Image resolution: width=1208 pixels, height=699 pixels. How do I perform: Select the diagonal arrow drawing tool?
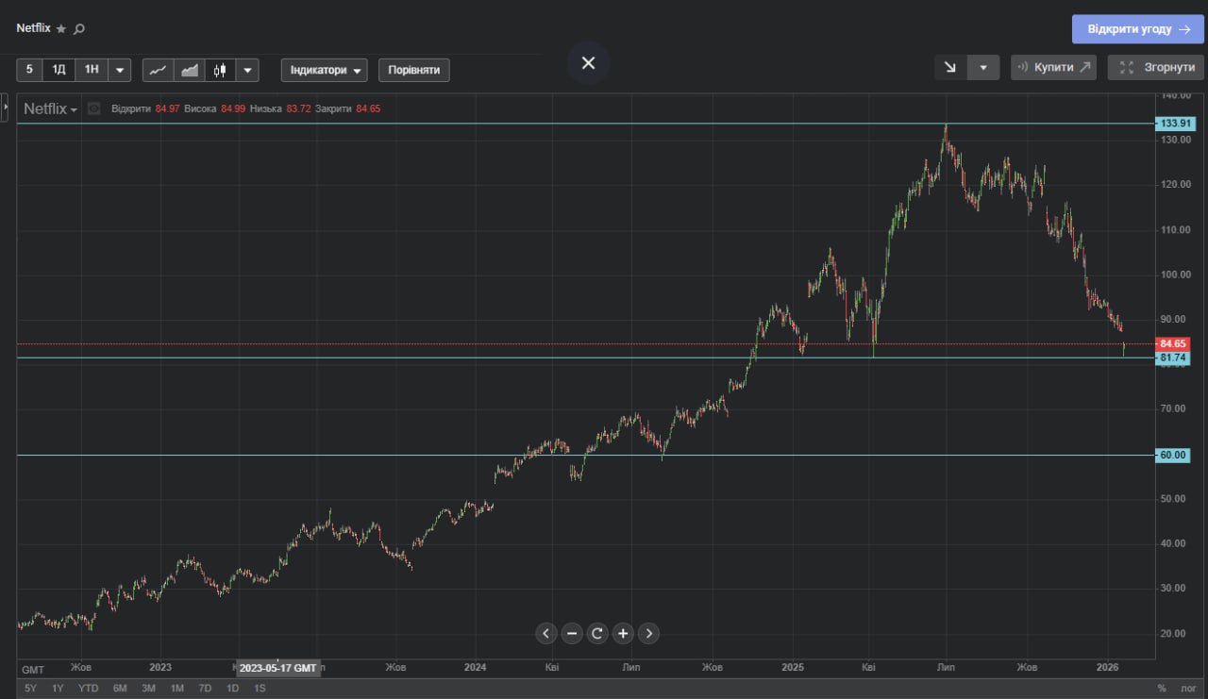(x=950, y=68)
